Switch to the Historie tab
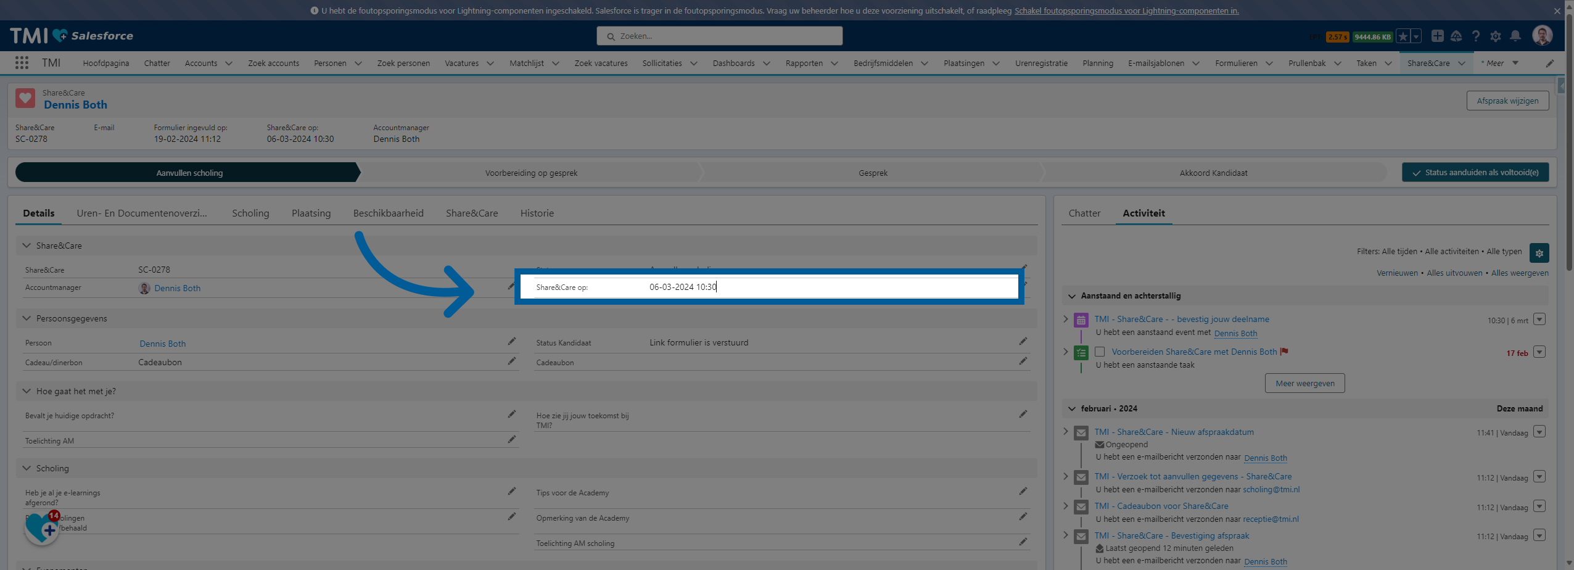 [x=537, y=213]
